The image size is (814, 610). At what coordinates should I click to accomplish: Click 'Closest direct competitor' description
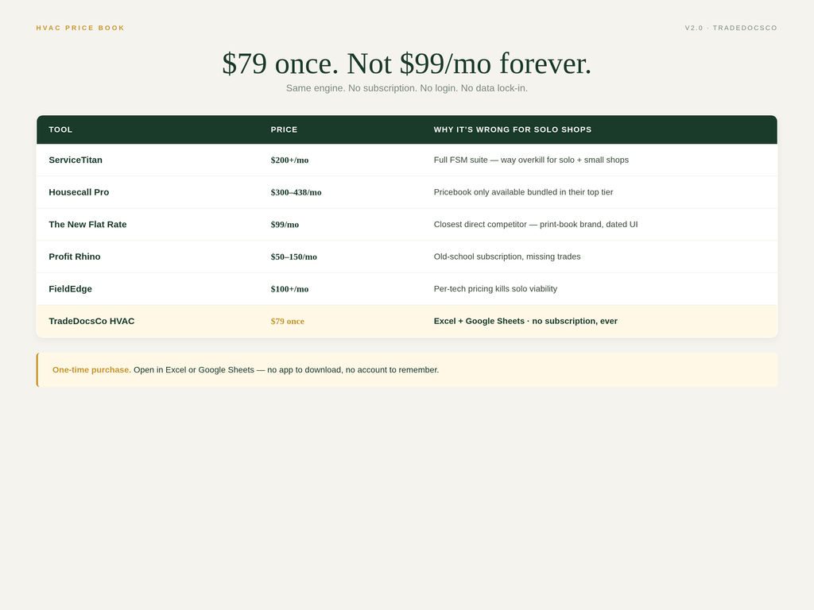[536, 224]
